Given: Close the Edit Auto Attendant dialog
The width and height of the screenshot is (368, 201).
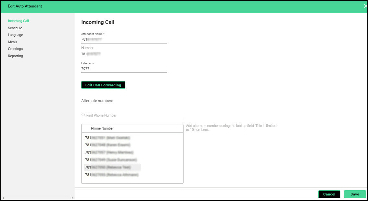Looking at the screenshot, I should tap(365, 6).
